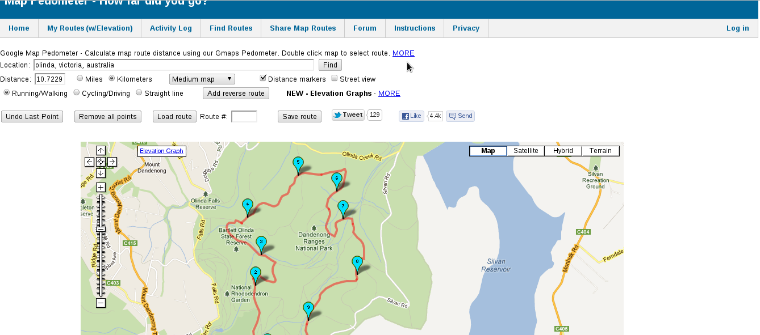This screenshot has height=335, width=760.
Task: Open the Instructions page
Action: pyautogui.click(x=414, y=28)
